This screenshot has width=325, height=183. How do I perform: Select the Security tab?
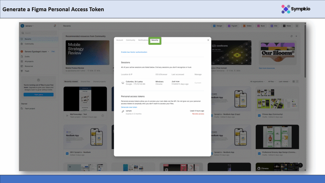(x=155, y=40)
